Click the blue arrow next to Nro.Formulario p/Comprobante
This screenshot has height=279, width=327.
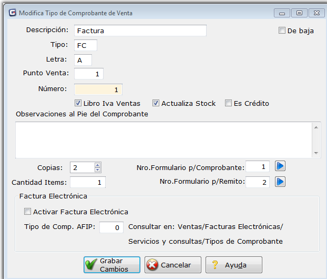(x=280, y=166)
